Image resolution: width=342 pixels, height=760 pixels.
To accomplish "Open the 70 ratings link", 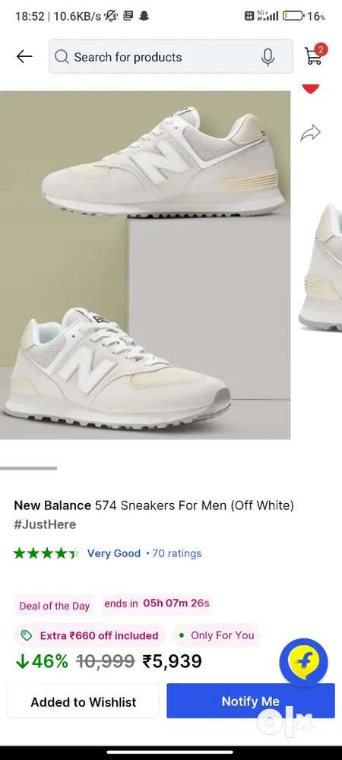I will (x=177, y=553).
